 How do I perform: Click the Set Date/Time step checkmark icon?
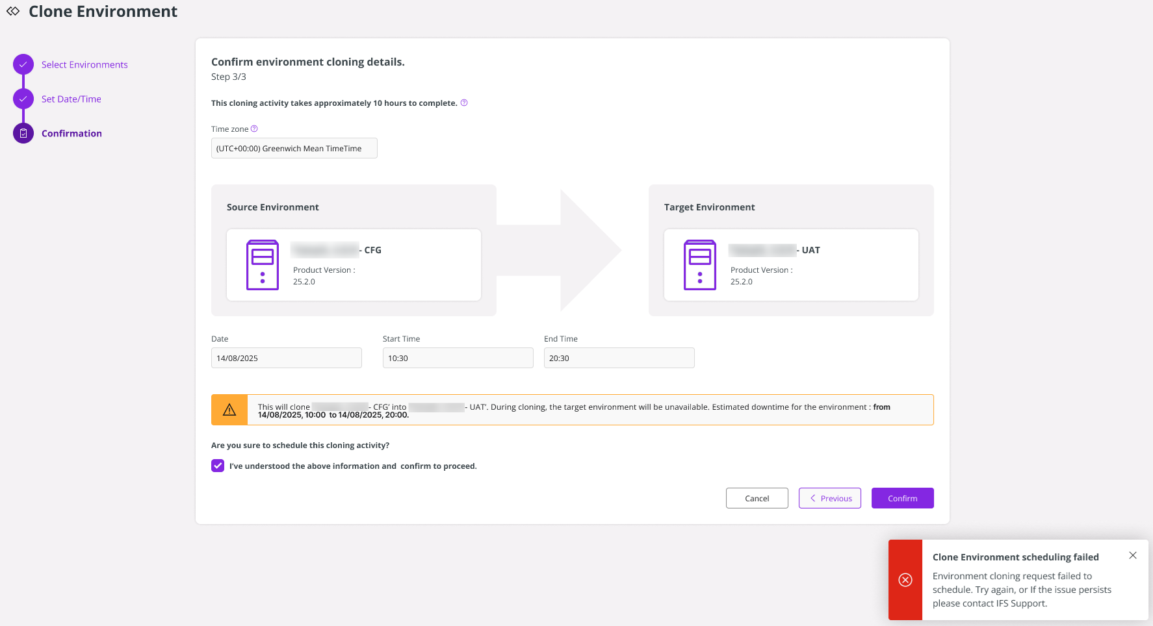point(23,99)
